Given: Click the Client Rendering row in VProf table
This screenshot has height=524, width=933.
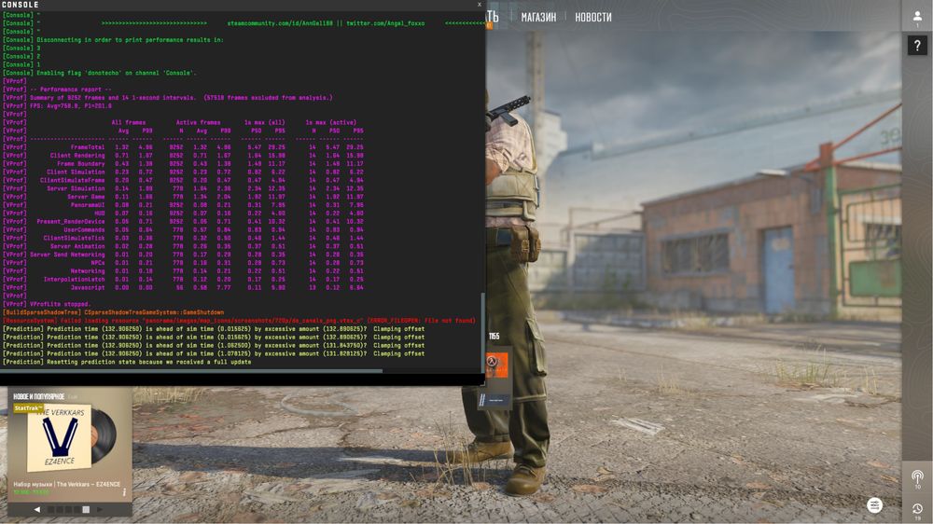Looking at the screenshot, I should pos(183,155).
